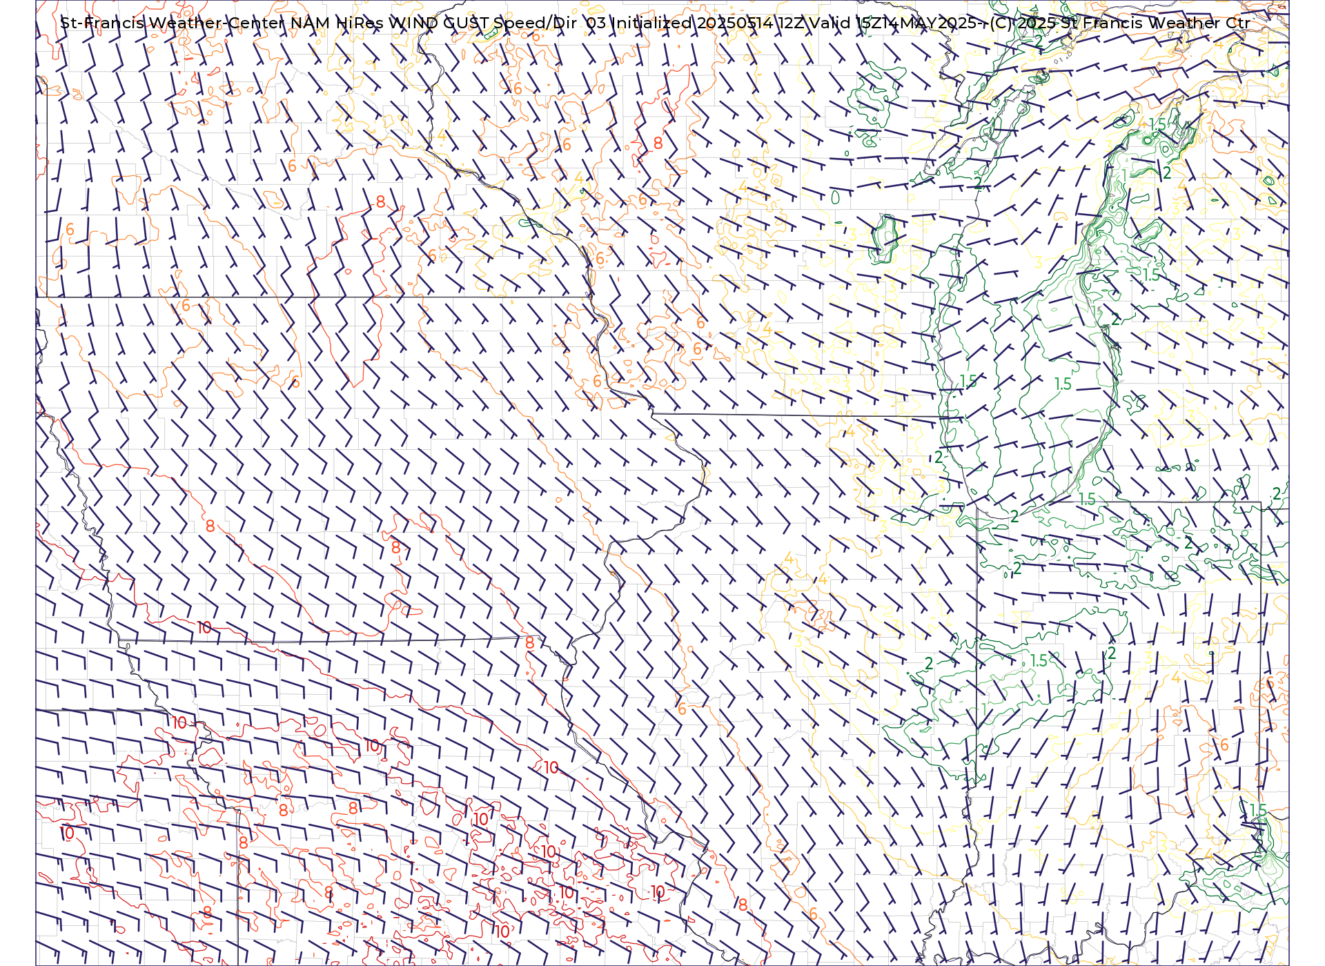Click the "St-Francis Weather-Center" title text
This screenshot has width=1325, height=966.
tap(173, 23)
